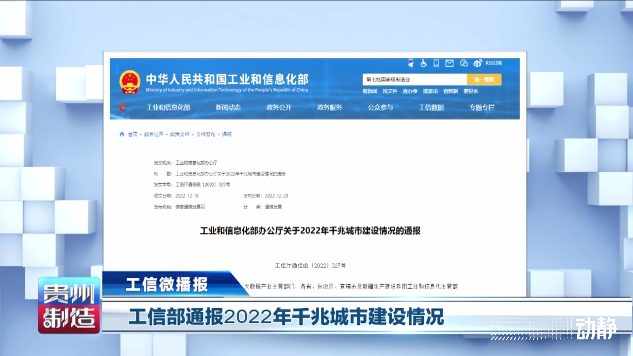Viewport: 633px width, 356px height.
Task: Open the email envelope icon
Action: [x=449, y=63]
